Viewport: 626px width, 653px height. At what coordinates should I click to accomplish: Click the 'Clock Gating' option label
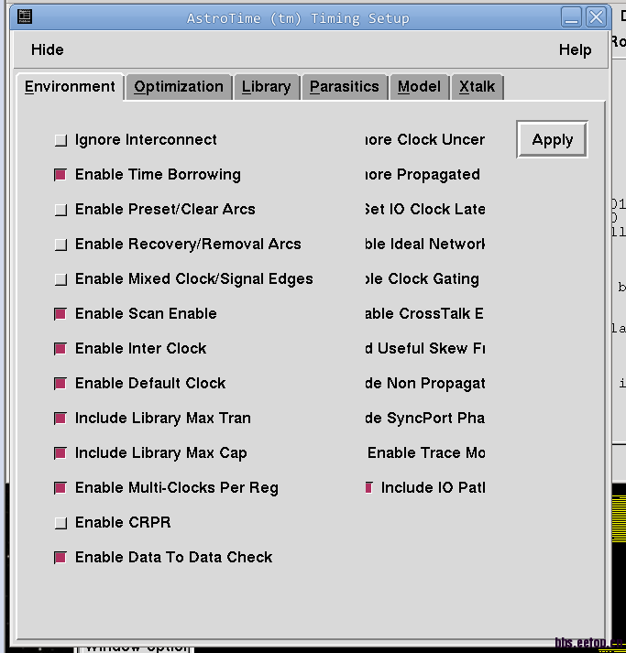tap(423, 279)
